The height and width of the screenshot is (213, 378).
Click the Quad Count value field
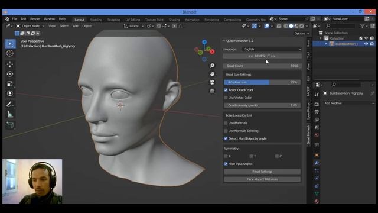coord(262,66)
